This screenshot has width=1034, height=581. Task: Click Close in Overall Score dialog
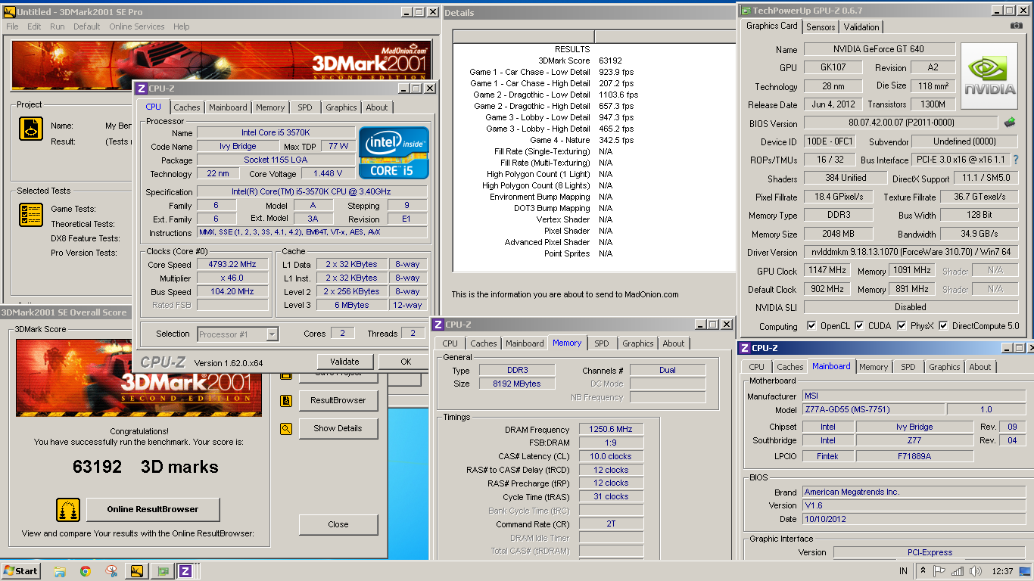point(338,524)
